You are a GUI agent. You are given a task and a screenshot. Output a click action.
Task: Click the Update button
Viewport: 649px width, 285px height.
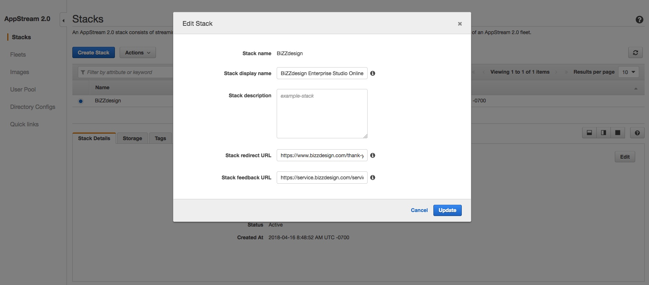tap(448, 210)
